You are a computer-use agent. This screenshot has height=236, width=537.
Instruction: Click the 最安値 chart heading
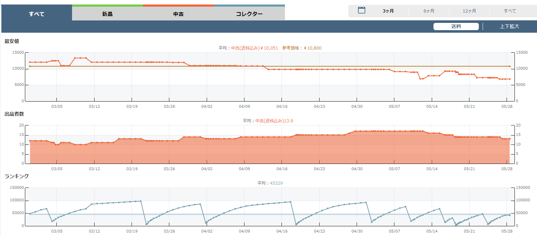(12, 41)
